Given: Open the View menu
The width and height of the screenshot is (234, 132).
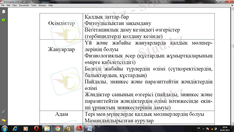Looking at the screenshot, I should click(15, 5).
